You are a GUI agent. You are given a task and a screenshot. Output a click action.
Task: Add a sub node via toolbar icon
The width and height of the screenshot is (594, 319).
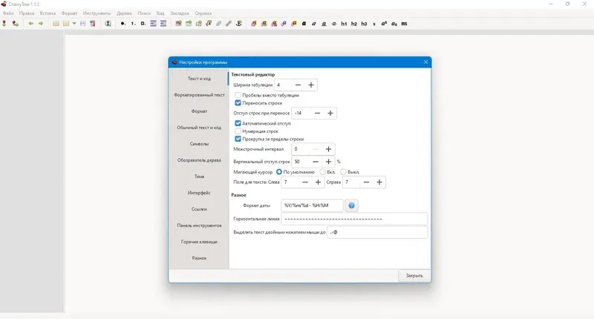pyautogui.click(x=15, y=24)
